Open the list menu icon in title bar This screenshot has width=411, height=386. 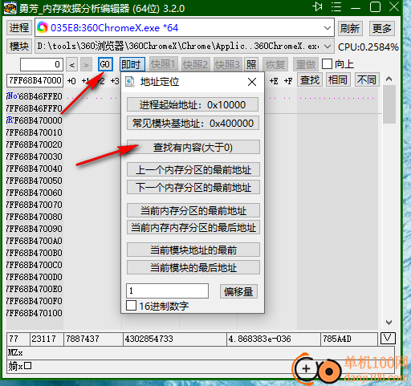point(336,7)
